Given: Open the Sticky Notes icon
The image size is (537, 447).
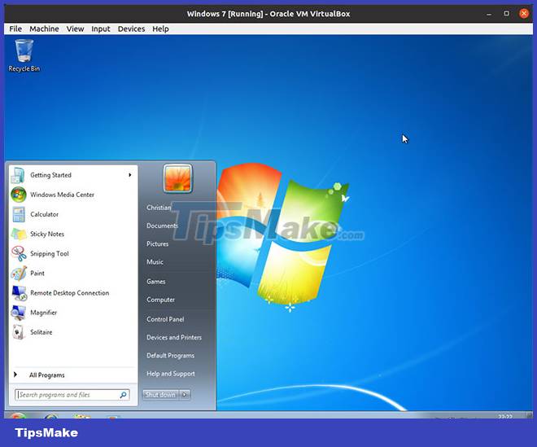Looking at the screenshot, I should 19,234.
